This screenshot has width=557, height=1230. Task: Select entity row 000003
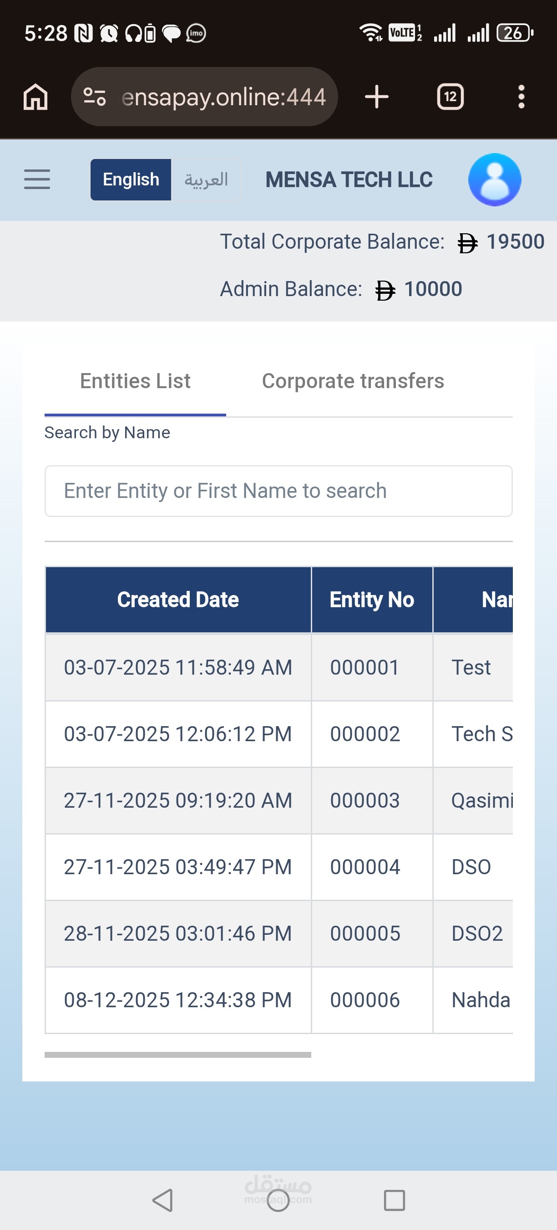[x=365, y=800]
